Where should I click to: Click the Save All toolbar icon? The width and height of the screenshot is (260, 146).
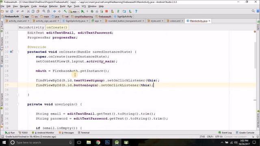click(7, 11)
